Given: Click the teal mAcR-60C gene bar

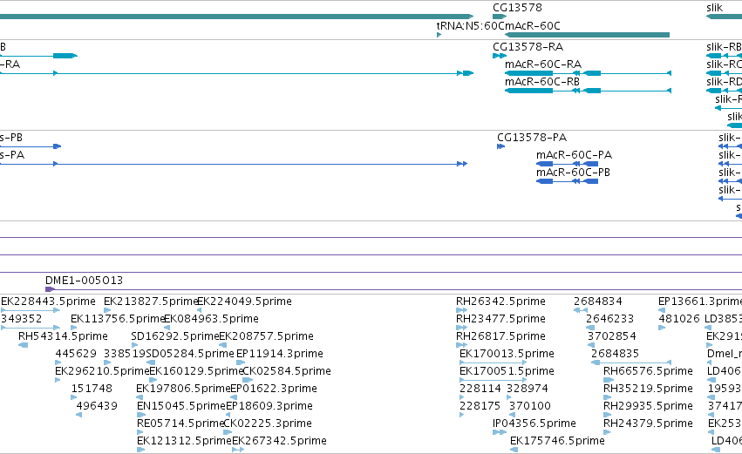Looking at the screenshot, I should coord(588,35).
